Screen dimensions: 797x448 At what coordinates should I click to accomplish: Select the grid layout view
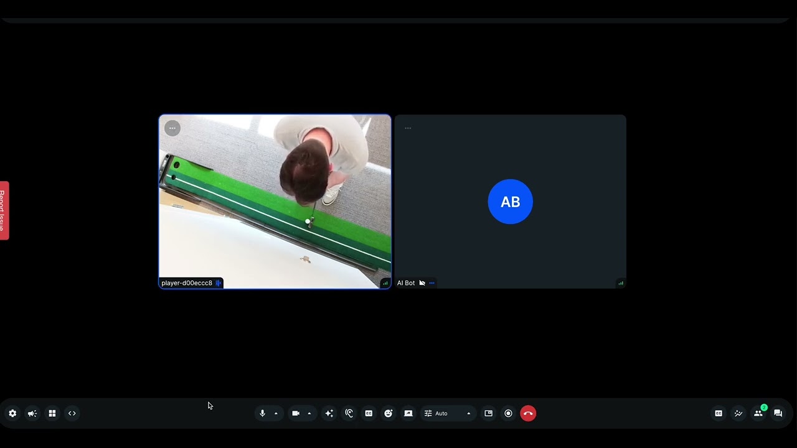point(52,413)
